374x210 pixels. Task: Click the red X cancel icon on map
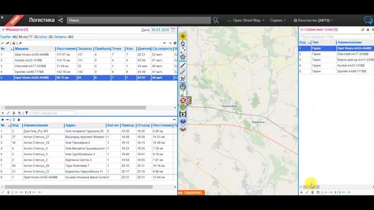click(x=183, y=100)
